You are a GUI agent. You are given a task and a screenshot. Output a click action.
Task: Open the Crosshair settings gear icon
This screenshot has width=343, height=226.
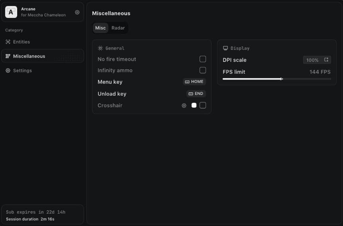[184, 106]
